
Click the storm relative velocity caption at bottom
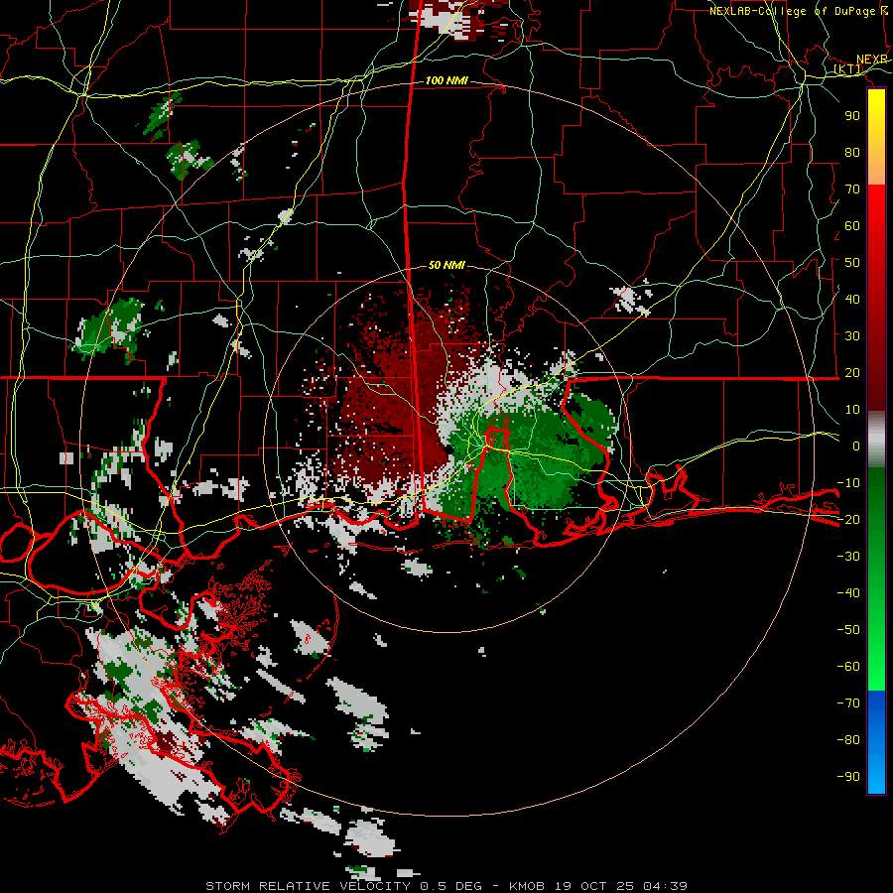[x=446, y=886]
